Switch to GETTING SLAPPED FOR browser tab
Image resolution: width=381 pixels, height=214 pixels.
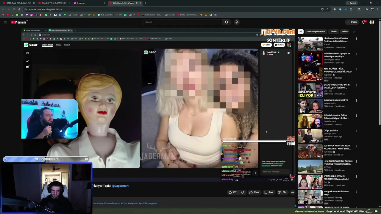tap(54, 3)
